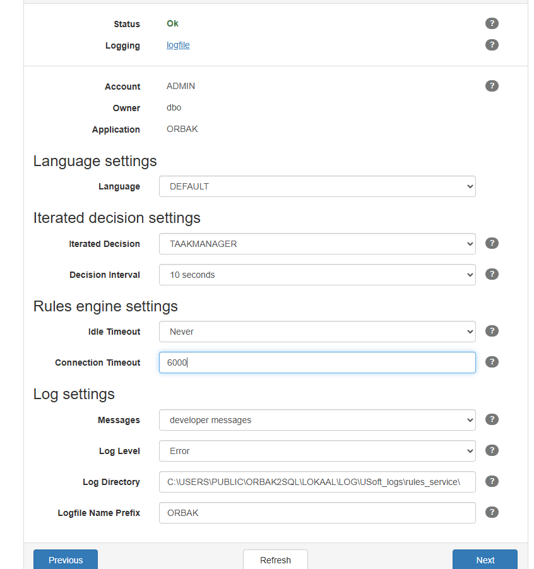Click the Previous button
534x569 pixels.
66,560
